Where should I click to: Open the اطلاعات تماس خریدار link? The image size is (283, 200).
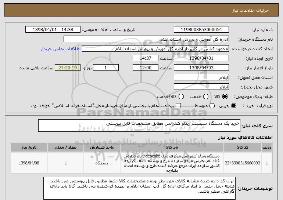tap(61, 49)
